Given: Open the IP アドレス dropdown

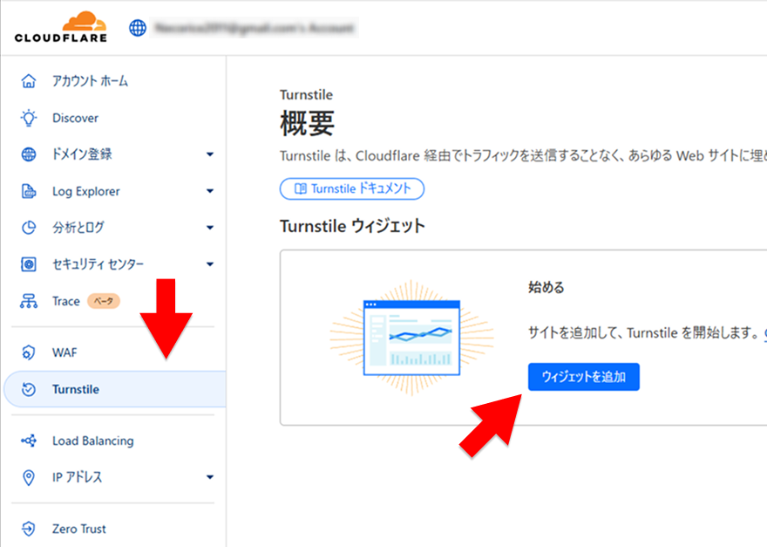Looking at the screenshot, I should coord(209,477).
